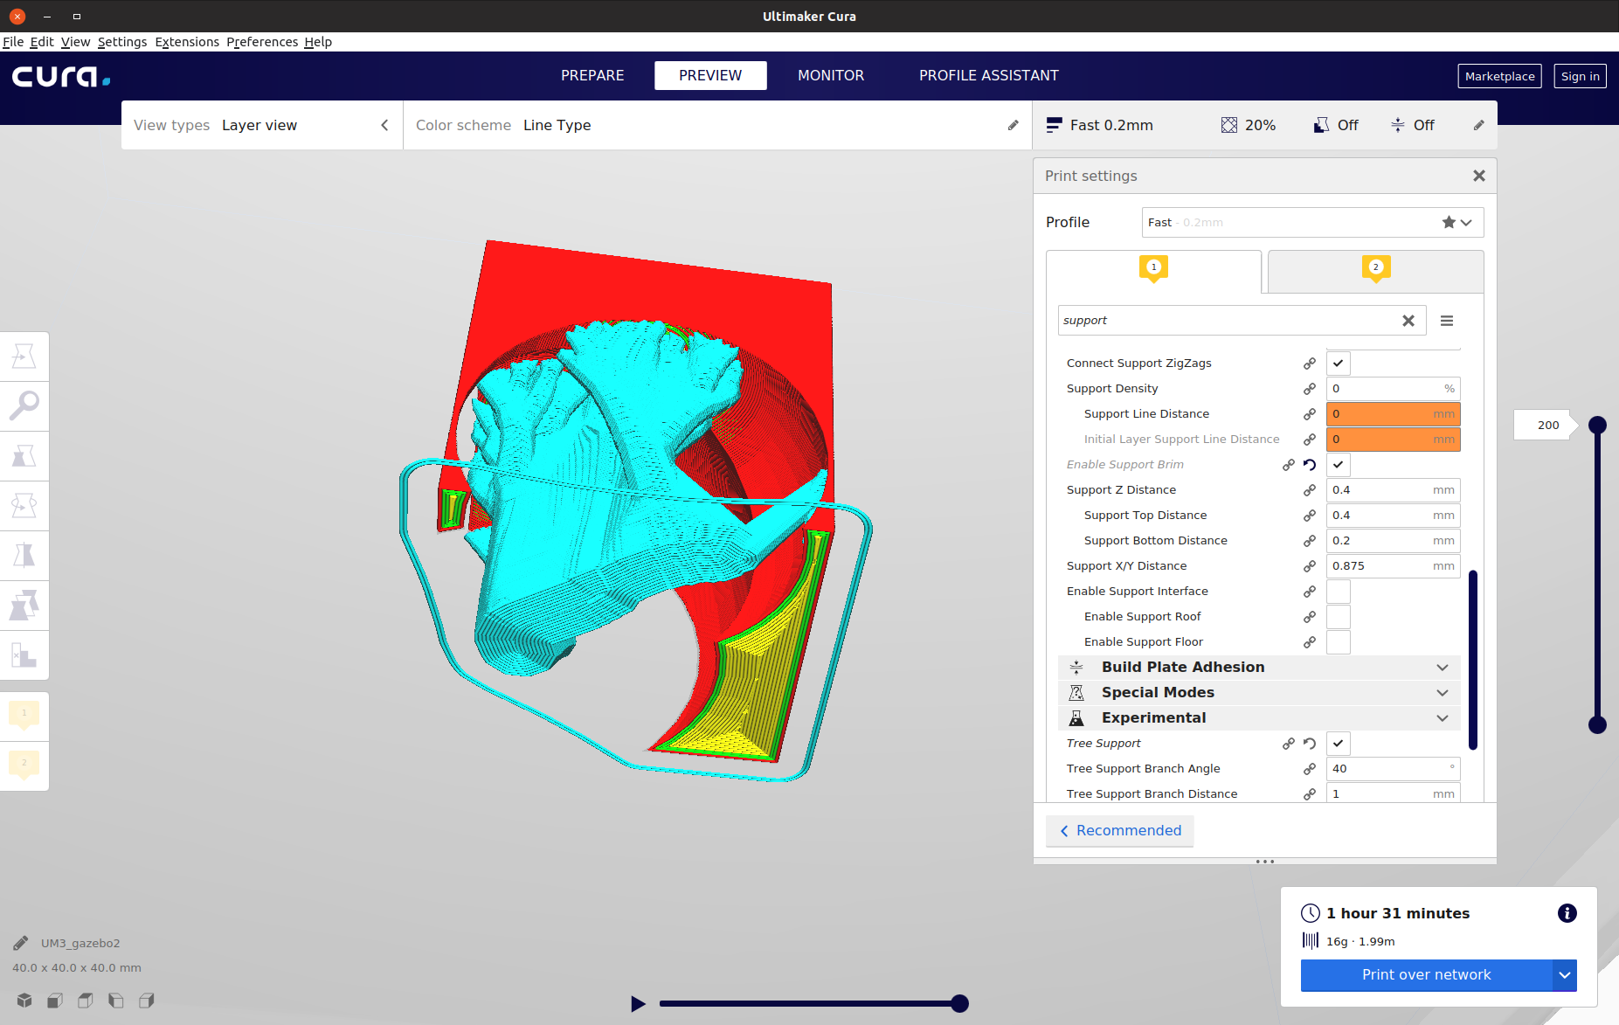Image resolution: width=1619 pixels, height=1025 pixels.
Task: Clear the support search field
Action: point(1408,320)
